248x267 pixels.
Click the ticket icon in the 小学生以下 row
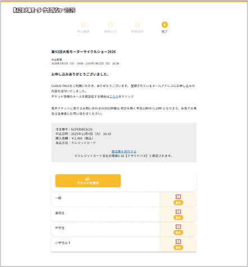(178, 242)
